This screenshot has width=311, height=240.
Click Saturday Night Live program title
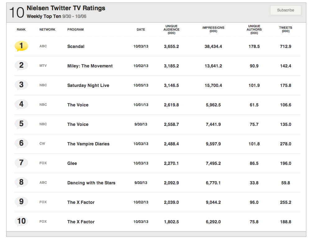pos(88,85)
